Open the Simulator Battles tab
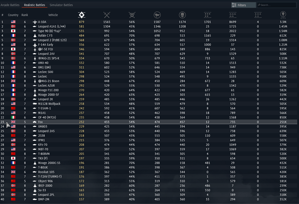Viewport: 299px width, 204px height. [61, 5]
